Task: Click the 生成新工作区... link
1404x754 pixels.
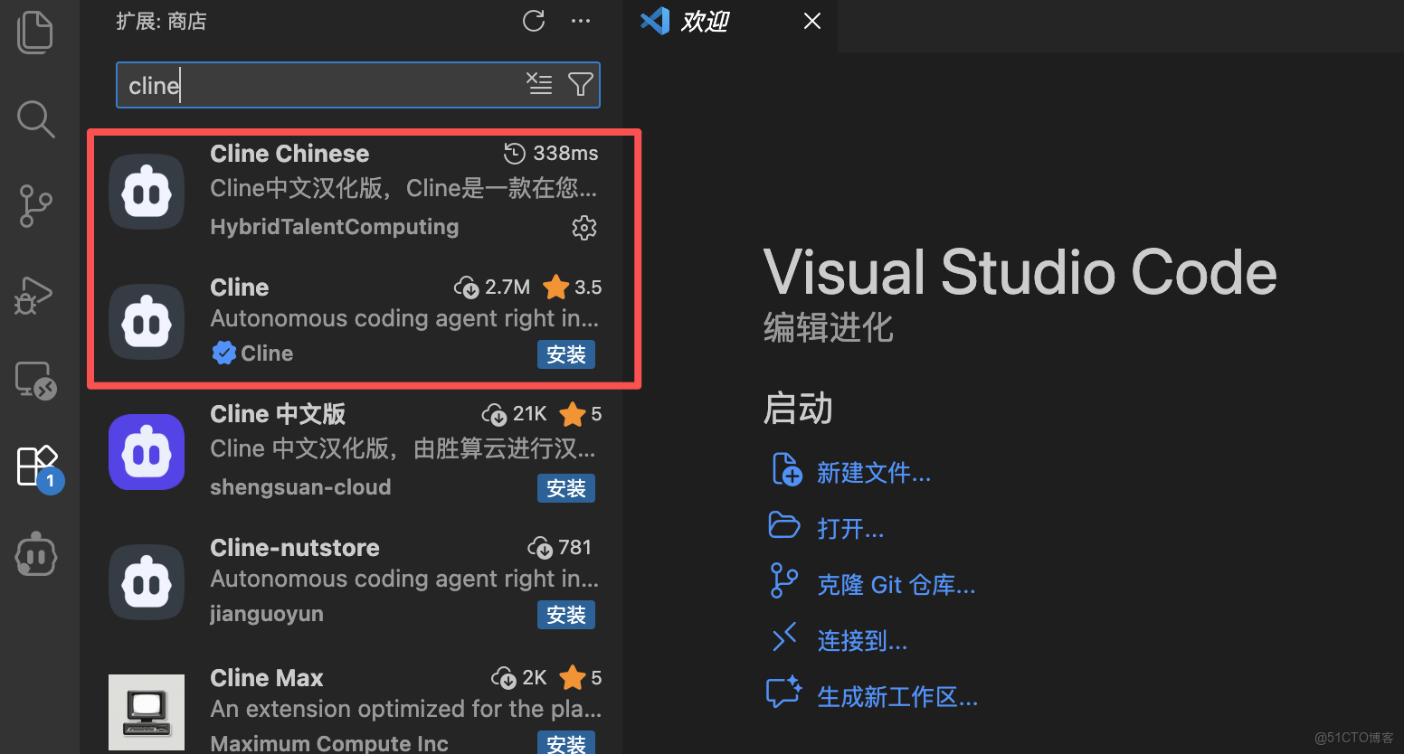Action: pos(897,697)
